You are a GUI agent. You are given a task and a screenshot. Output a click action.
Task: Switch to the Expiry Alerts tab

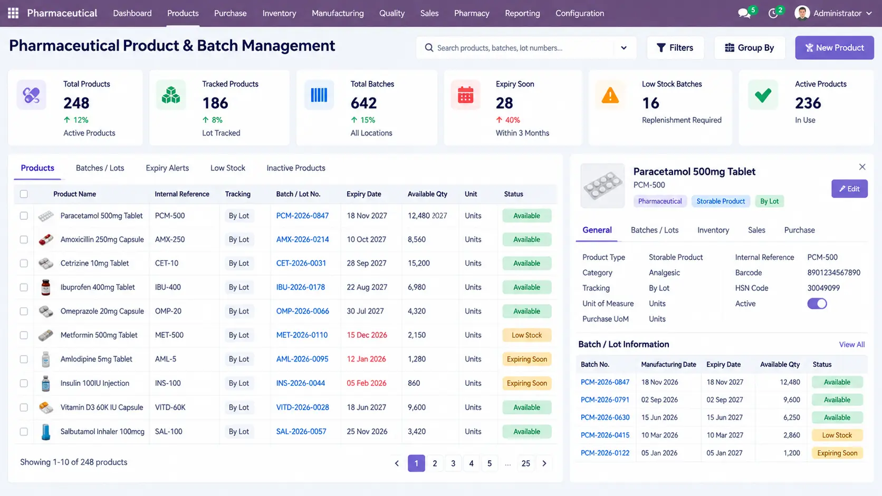167,168
